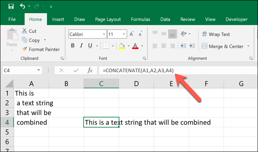This screenshot has height=152, width=258.
Task: Activate the Format Painter
Action: point(41,49)
